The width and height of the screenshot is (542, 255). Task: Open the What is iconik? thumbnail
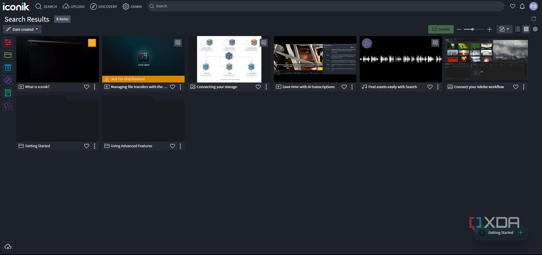pos(57,59)
